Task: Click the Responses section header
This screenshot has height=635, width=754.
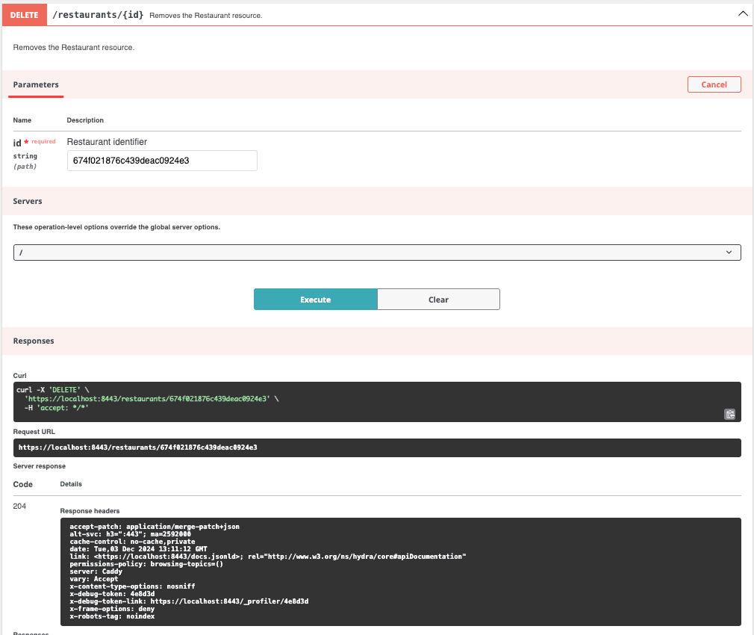Action: [x=34, y=341]
